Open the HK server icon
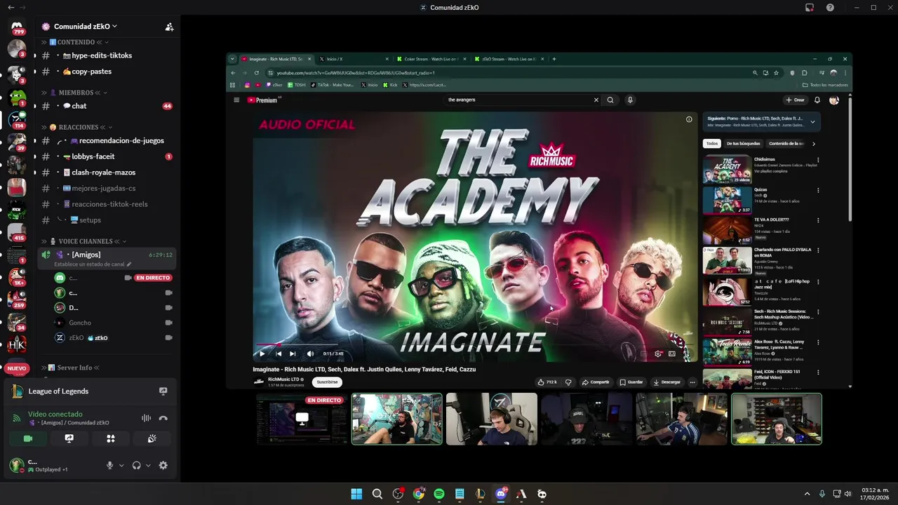The height and width of the screenshot is (505, 898). coord(17,344)
